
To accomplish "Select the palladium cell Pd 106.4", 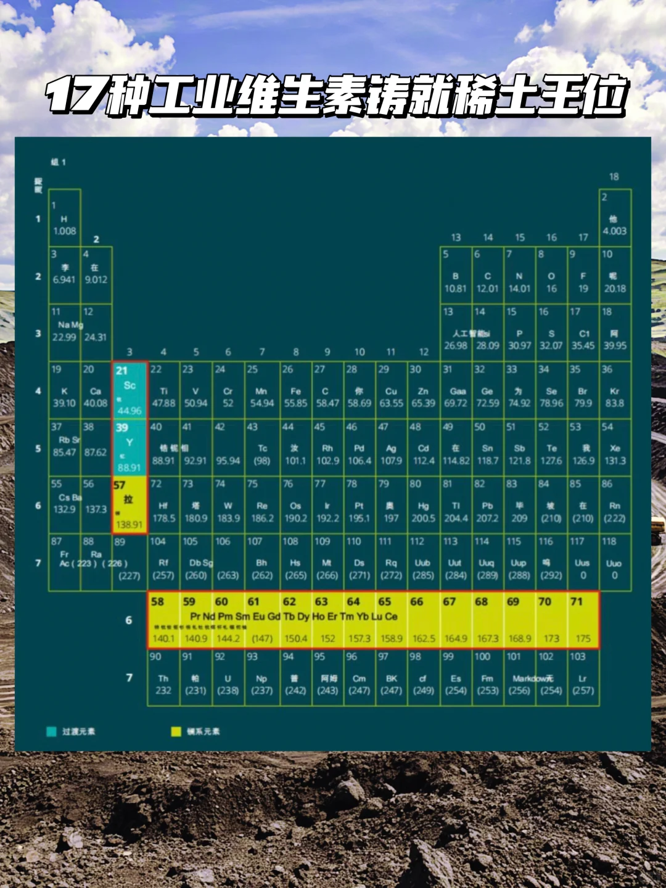I will point(360,447).
